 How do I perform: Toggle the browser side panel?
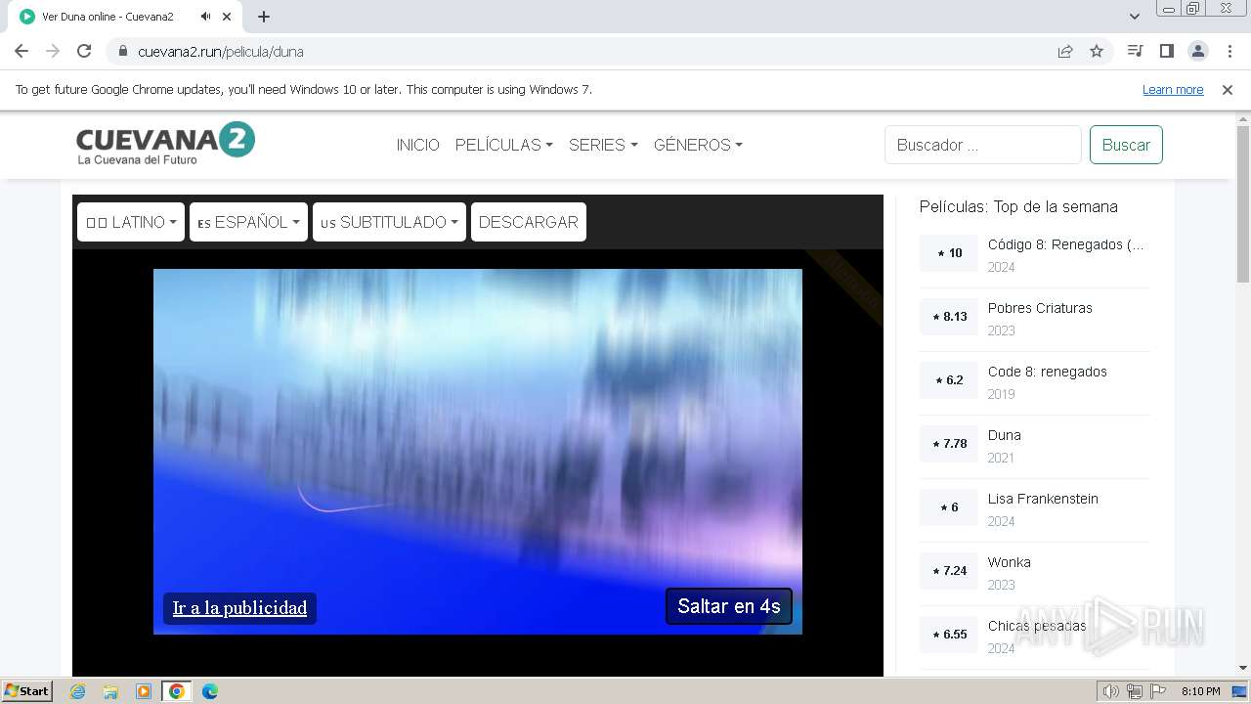[x=1166, y=51]
